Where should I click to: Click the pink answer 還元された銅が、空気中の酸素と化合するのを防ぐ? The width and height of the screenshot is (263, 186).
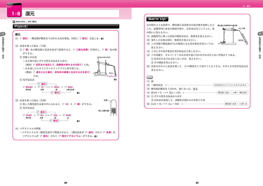[62, 72]
